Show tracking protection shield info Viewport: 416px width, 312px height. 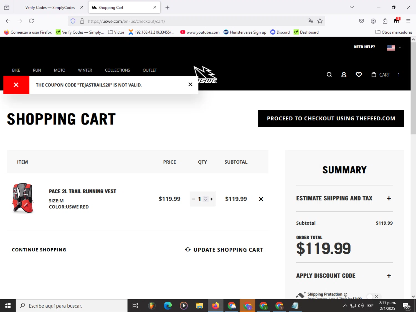click(73, 21)
